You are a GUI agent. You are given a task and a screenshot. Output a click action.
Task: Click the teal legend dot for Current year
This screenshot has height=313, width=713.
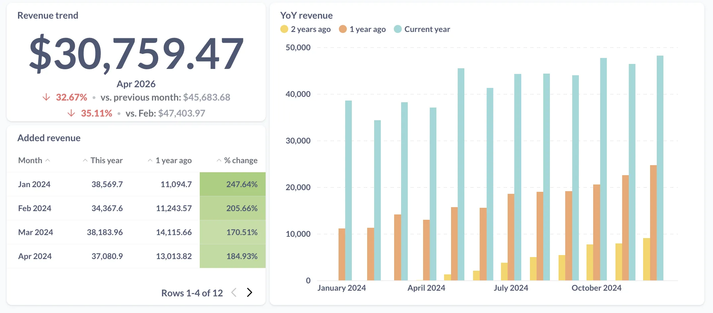pyautogui.click(x=398, y=29)
